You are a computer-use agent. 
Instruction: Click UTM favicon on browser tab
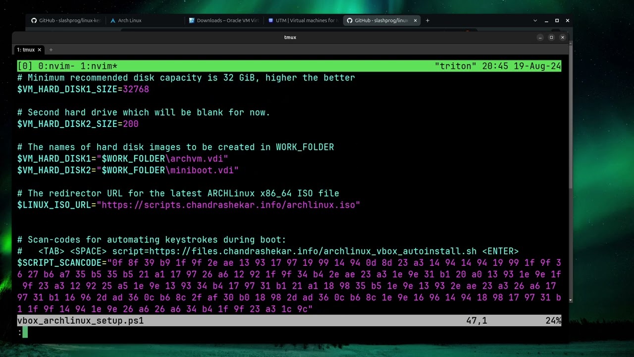270,20
